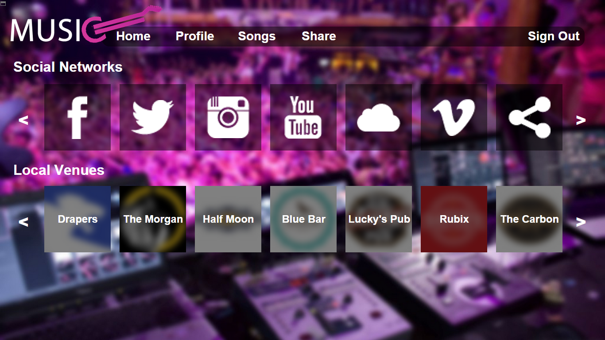Open the Share menu item

tap(319, 36)
